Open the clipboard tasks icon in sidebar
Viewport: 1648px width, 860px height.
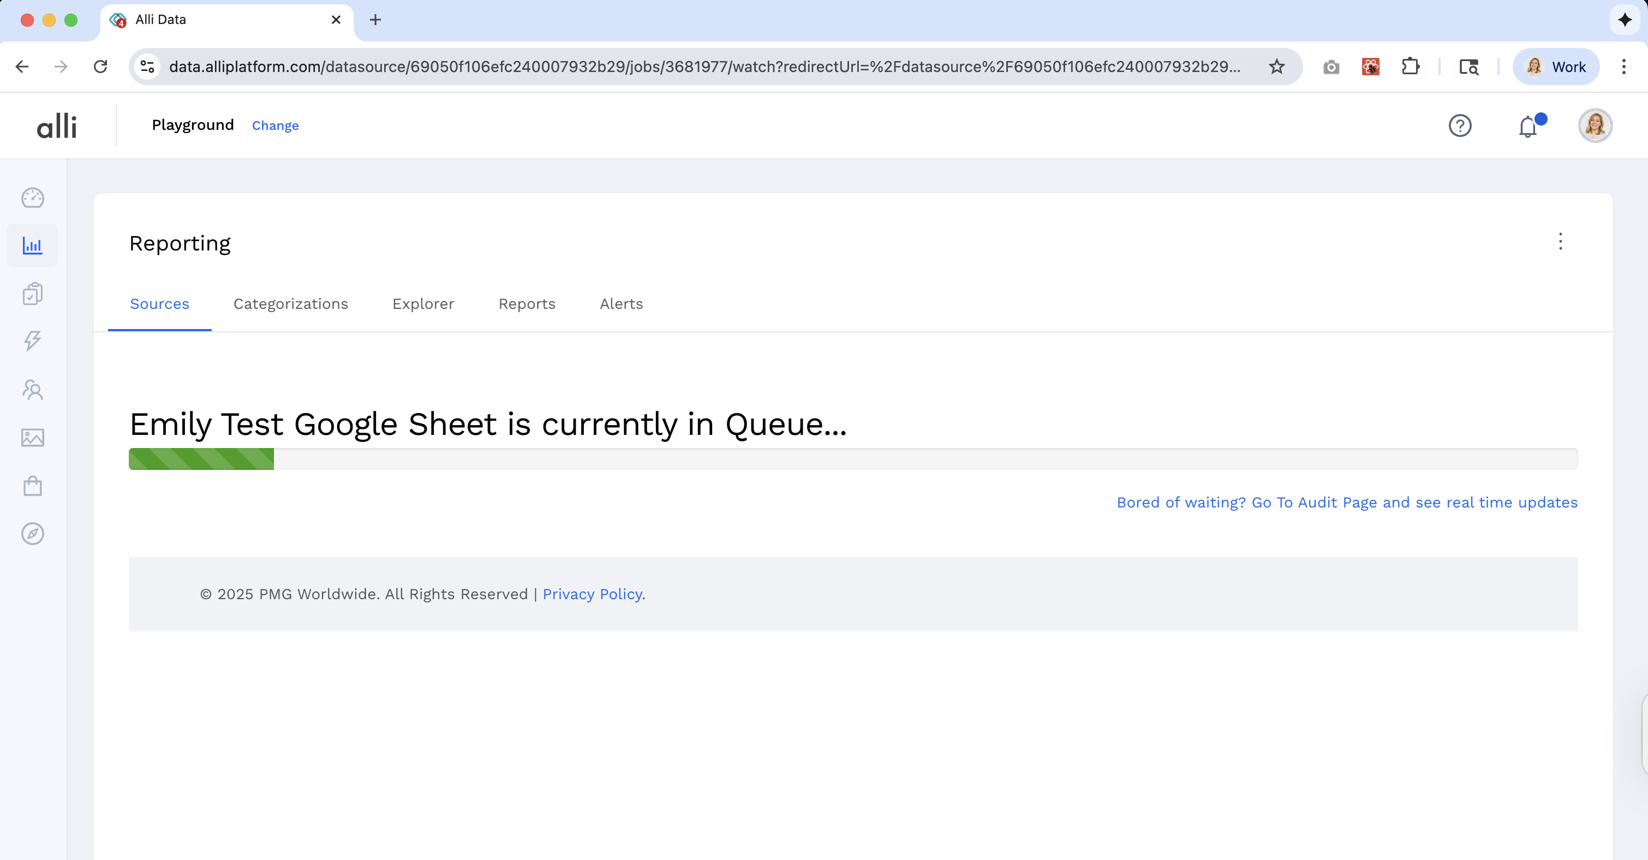[32, 293]
